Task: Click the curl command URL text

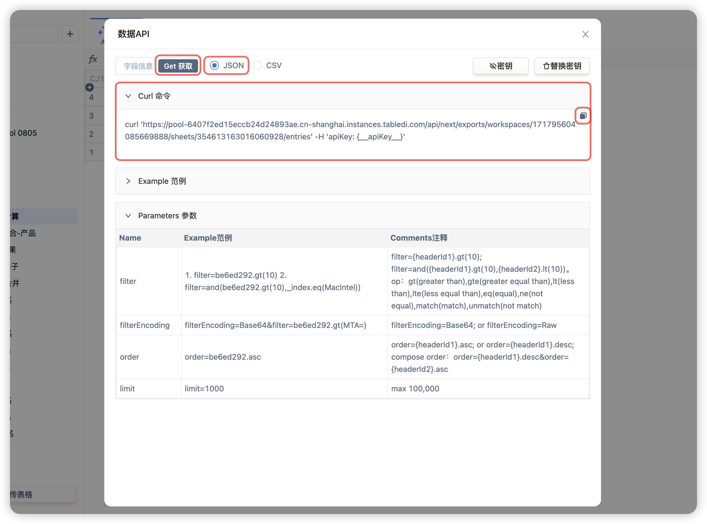Action: pyautogui.click(x=350, y=130)
